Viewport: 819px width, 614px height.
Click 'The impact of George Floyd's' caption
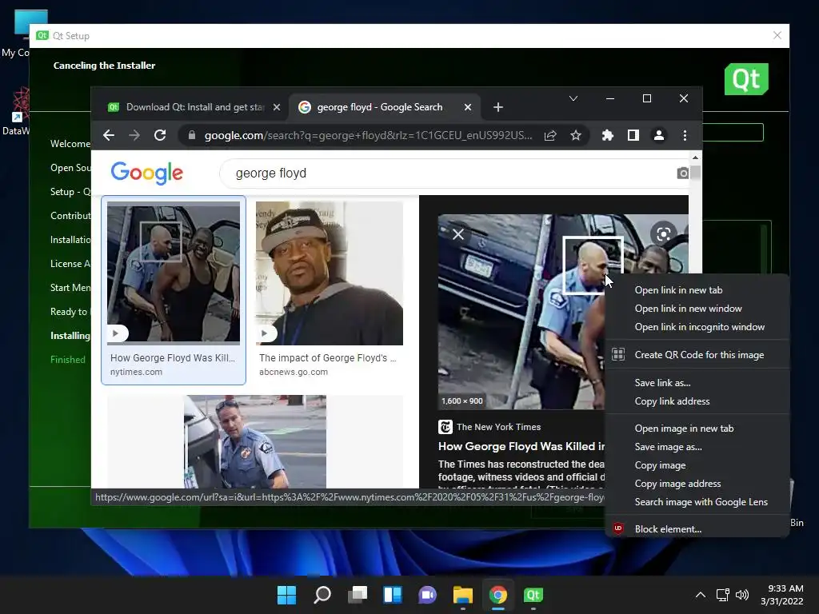click(x=327, y=358)
